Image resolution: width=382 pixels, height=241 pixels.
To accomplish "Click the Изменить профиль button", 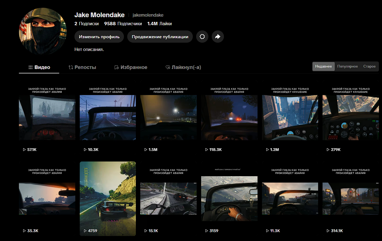I will (x=99, y=37).
